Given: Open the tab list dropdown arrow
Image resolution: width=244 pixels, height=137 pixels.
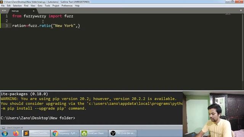Looking at the screenshot, I should [241, 11].
